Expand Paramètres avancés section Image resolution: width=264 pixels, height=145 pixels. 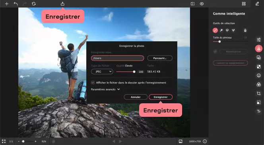pyautogui.click(x=105, y=89)
